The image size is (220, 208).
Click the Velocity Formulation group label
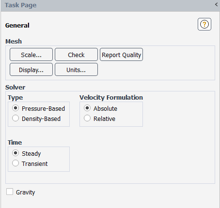click(111, 97)
